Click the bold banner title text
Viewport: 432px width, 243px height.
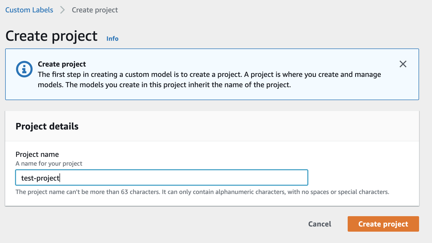point(62,64)
